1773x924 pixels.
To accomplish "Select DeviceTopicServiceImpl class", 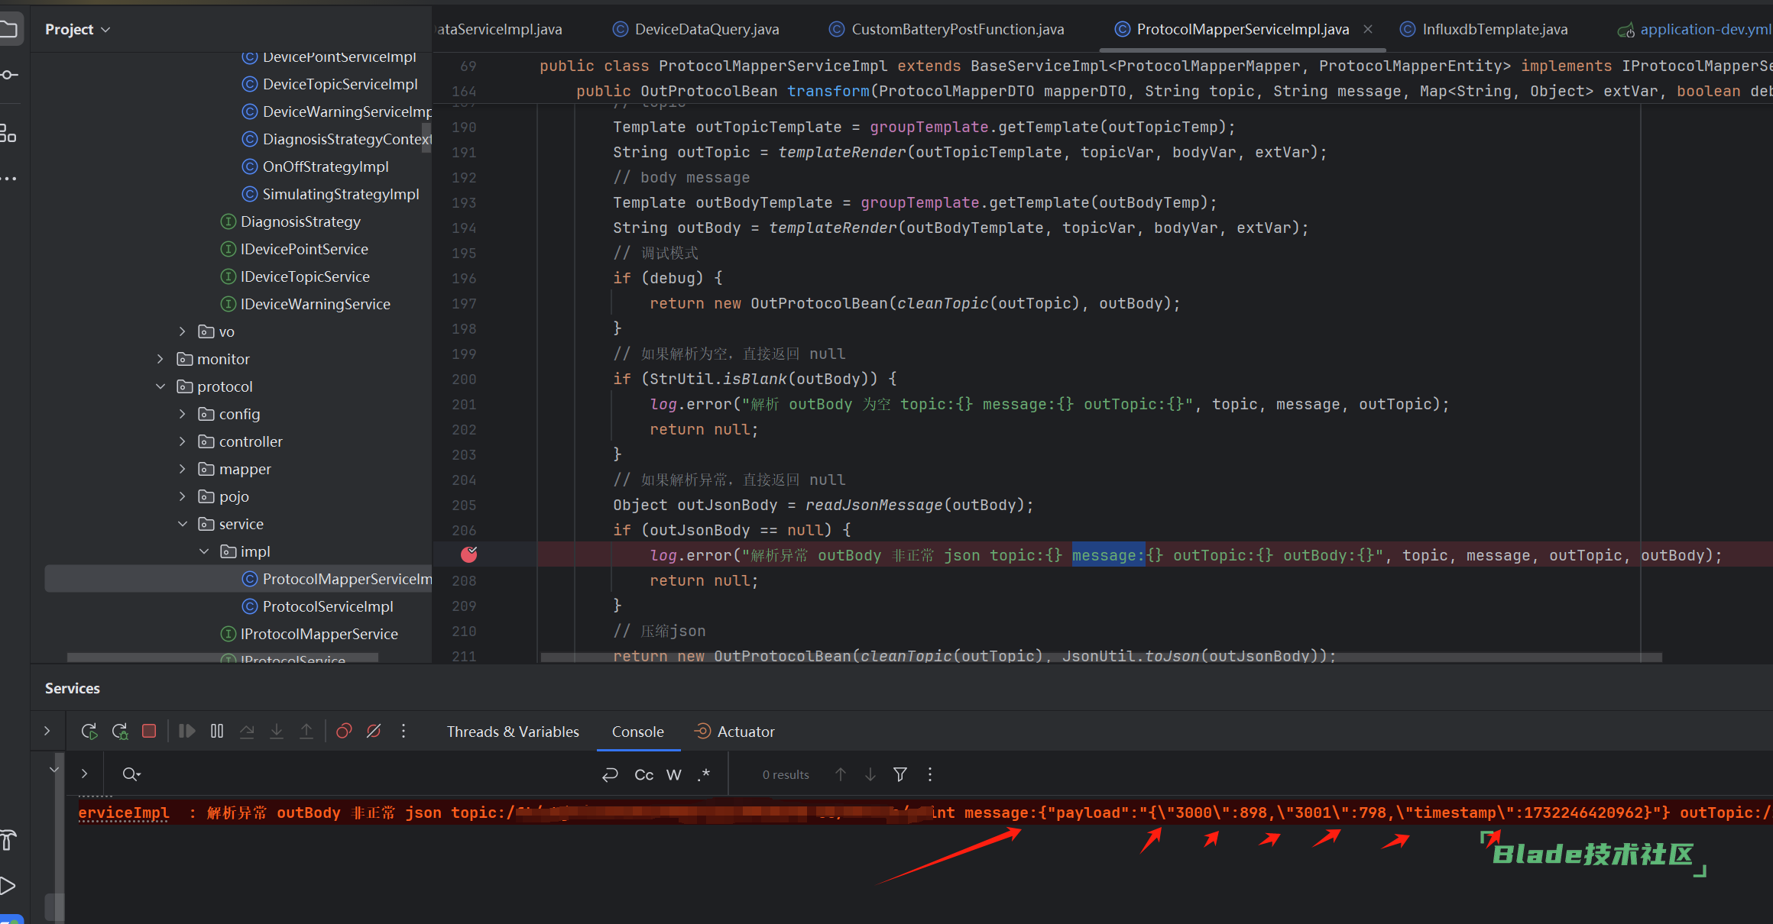I will coord(330,84).
